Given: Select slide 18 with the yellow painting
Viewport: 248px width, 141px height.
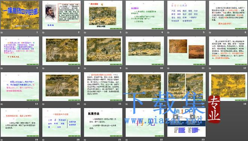Looking at the screenshot, I should point(228,86).
